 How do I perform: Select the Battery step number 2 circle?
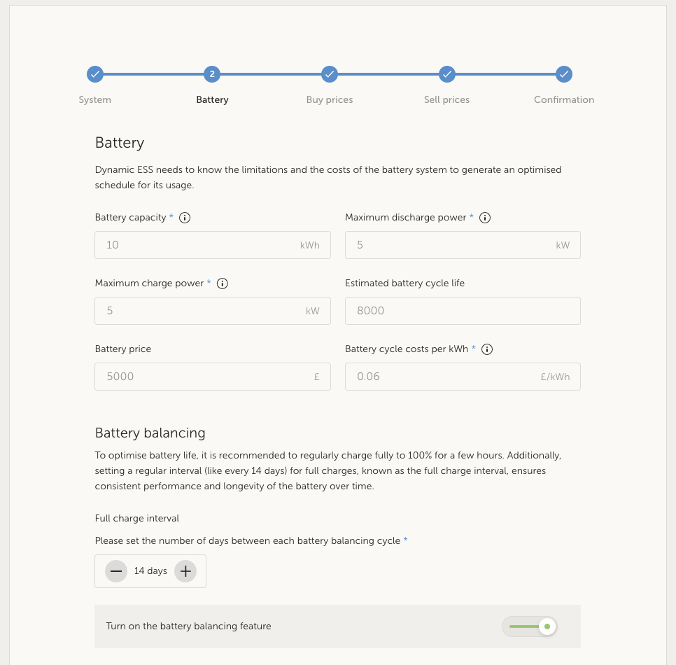pyautogui.click(x=212, y=74)
